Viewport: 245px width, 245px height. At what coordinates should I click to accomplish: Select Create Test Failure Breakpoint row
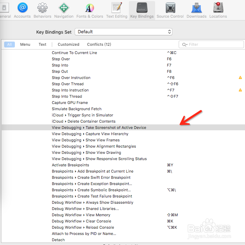(123, 196)
